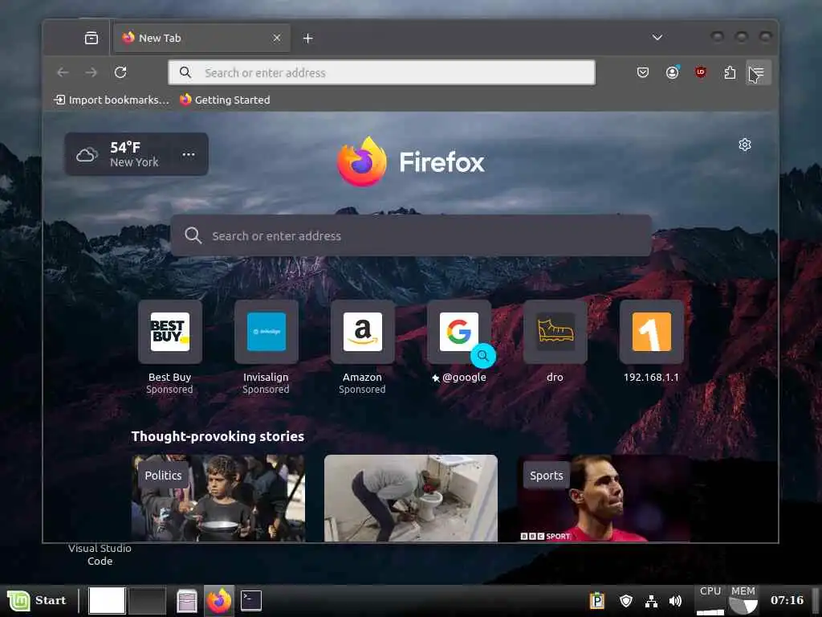Click Firefox taskbar icon
This screenshot has height=617, width=822.
219,600
